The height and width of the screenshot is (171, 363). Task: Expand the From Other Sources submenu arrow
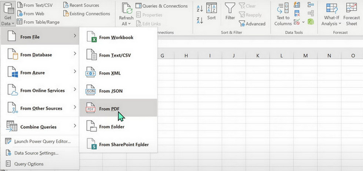coord(75,107)
